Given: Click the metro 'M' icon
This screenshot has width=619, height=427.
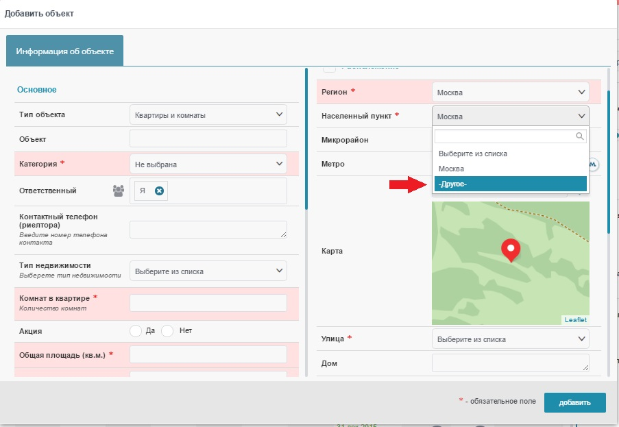Looking at the screenshot, I should pos(593,164).
